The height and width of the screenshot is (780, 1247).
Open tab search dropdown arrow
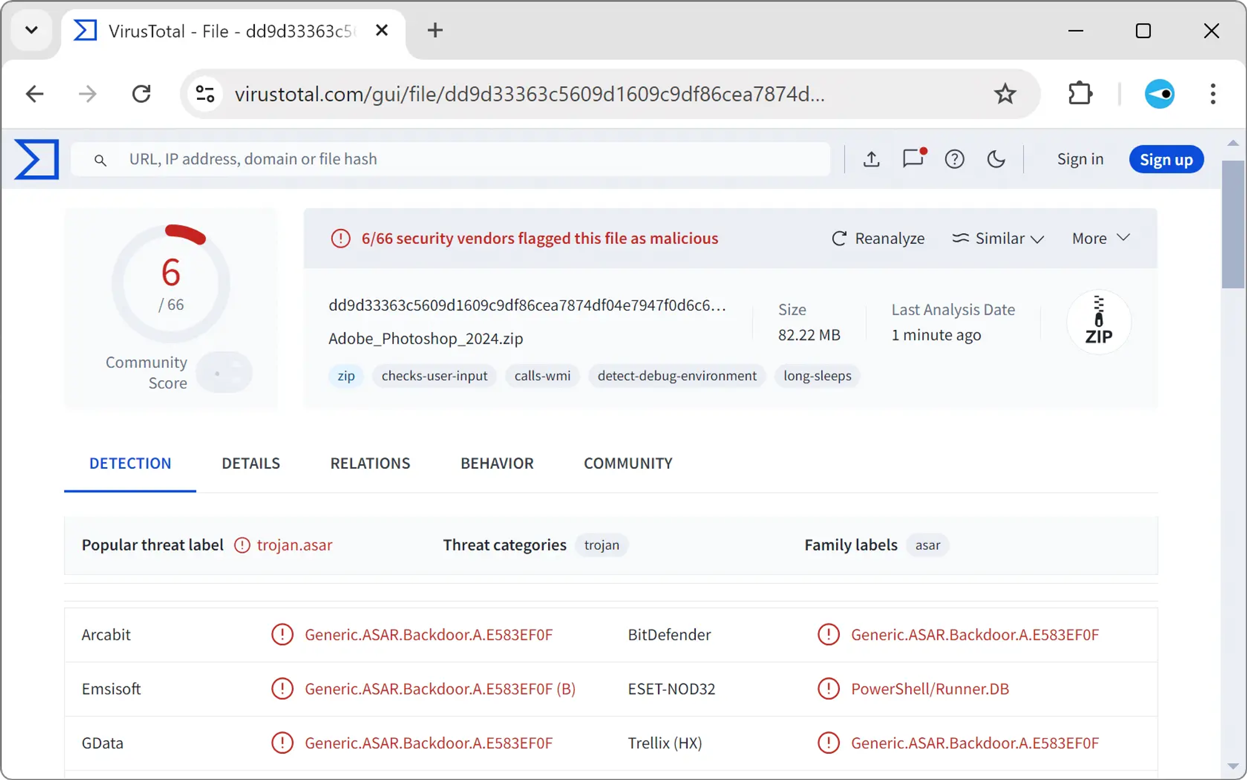coord(31,30)
